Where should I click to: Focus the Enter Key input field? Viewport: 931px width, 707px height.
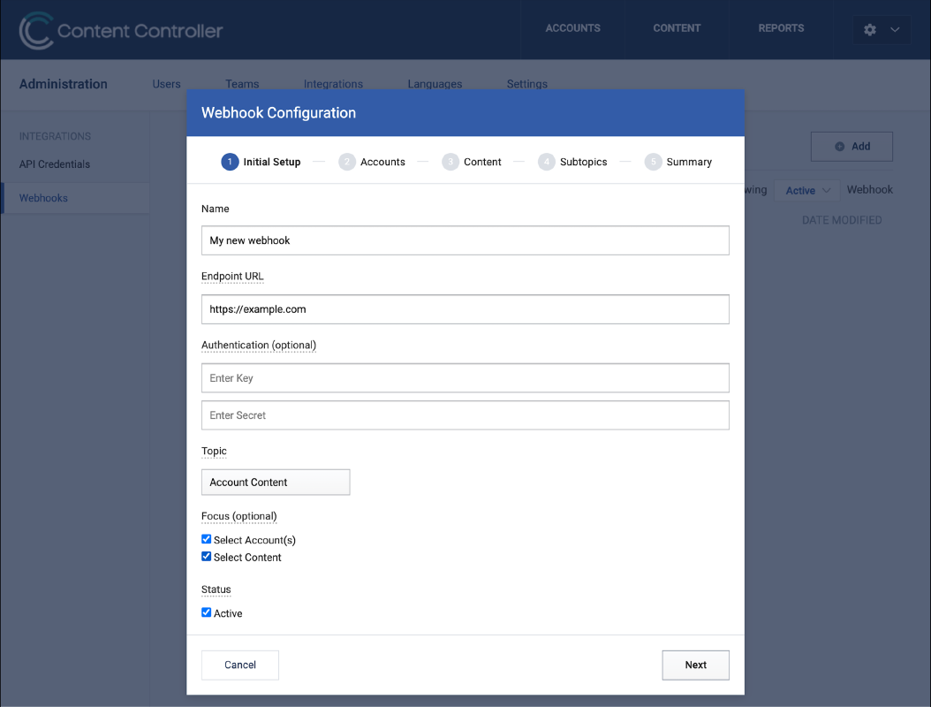tap(465, 378)
